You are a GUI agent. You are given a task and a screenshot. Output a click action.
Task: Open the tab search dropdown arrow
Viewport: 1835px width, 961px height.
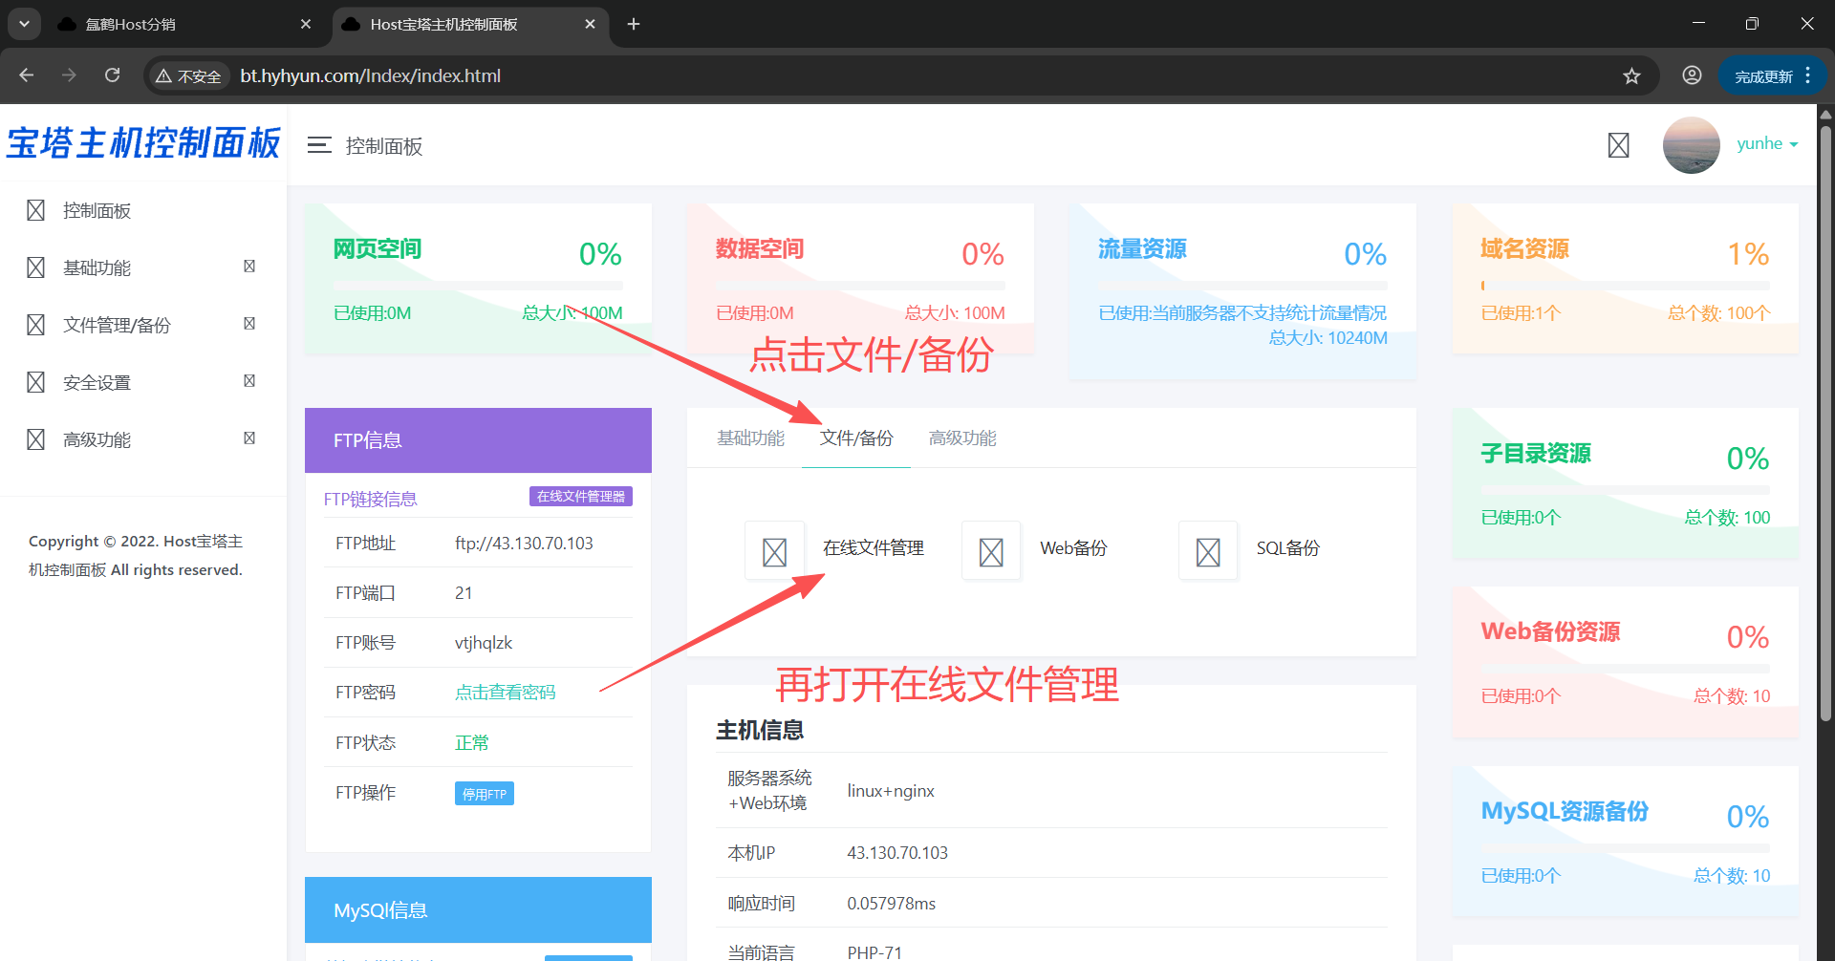point(24,24)
